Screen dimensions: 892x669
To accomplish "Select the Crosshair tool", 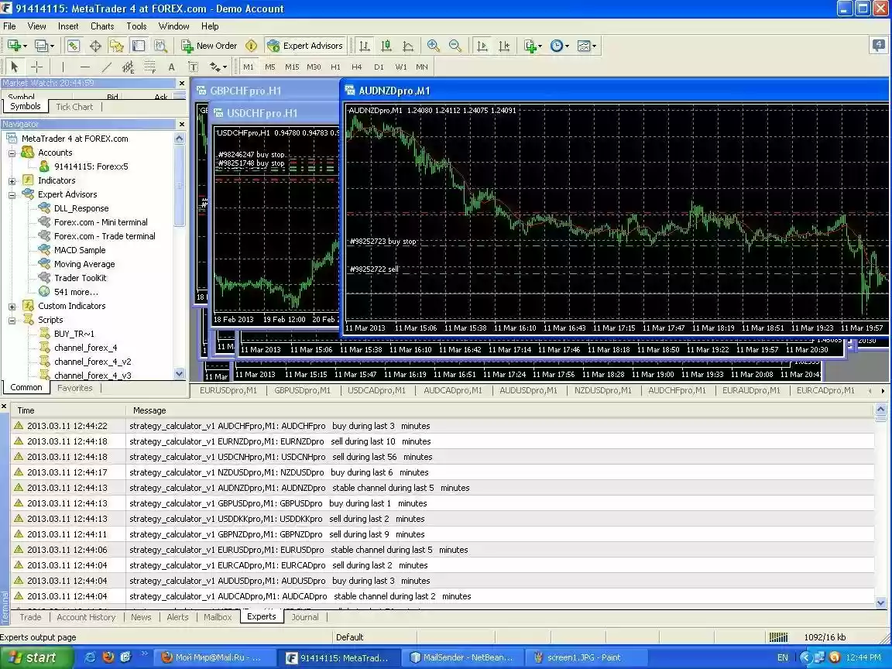I will pyautogui.click(x=36, y=67).
